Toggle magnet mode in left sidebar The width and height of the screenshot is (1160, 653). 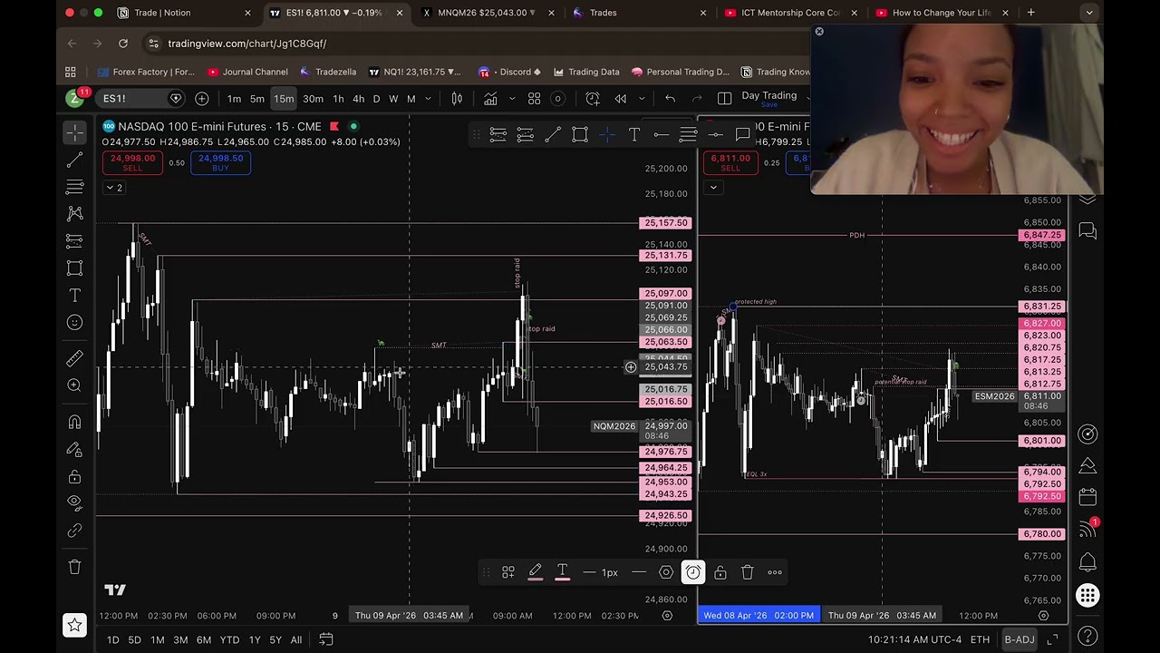[x=74, y=423]
